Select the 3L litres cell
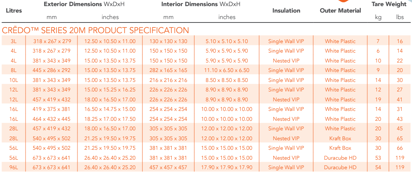The width and height of the screenshot is (412, 173). pos(14,41)
